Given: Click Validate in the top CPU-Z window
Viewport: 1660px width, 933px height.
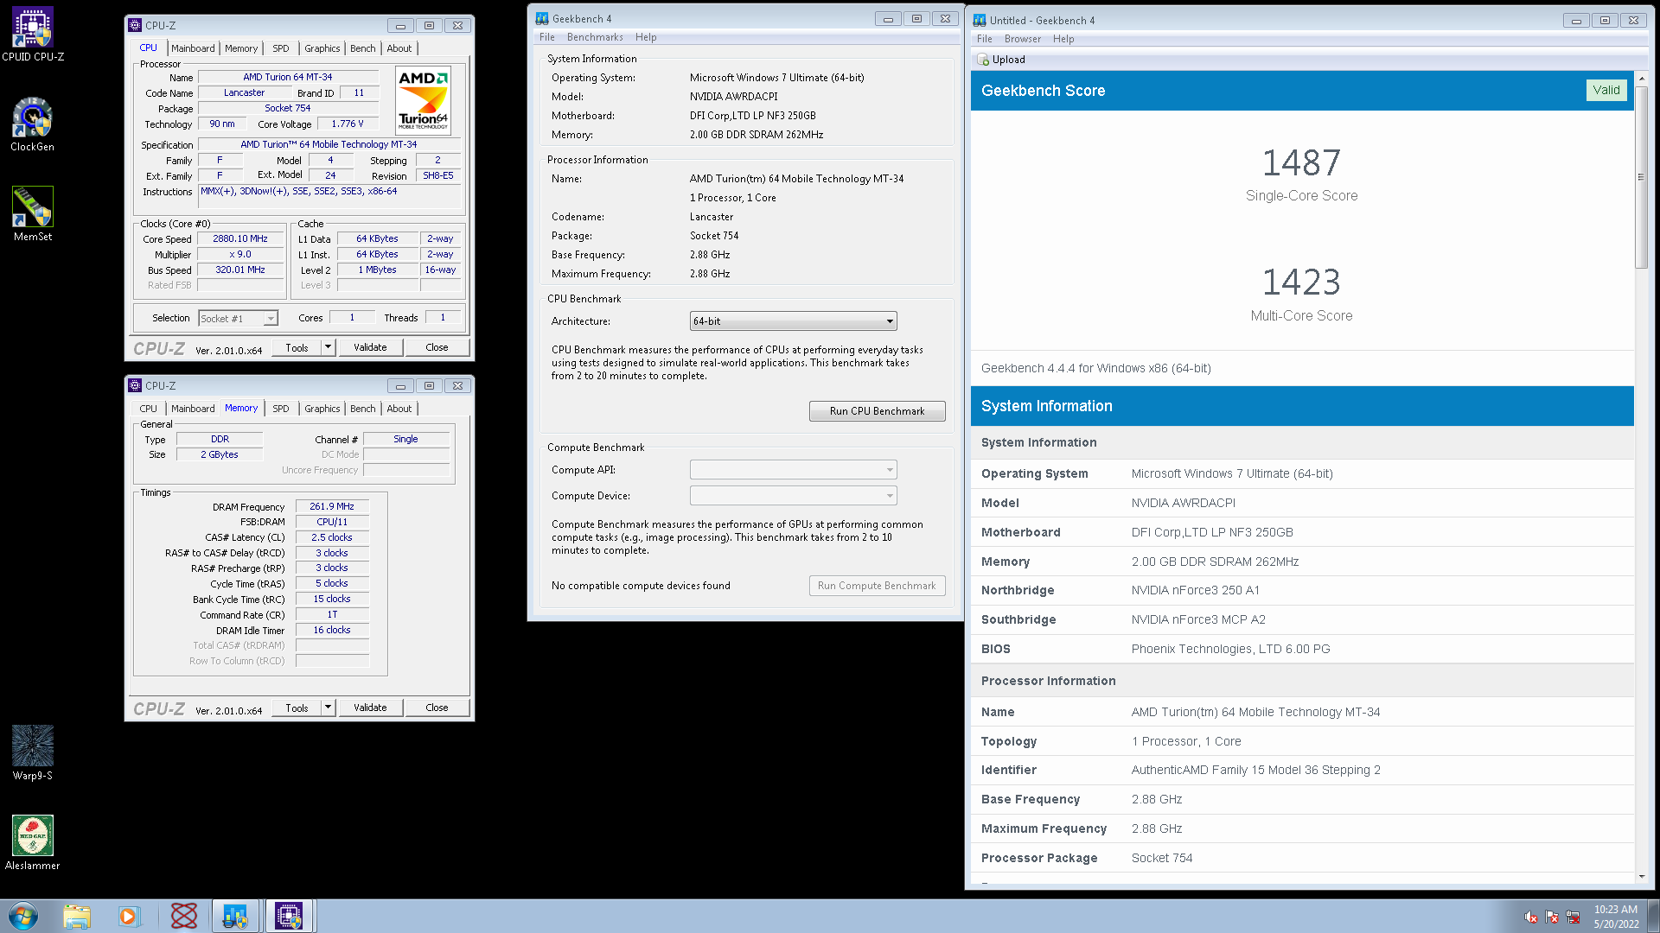Looking at the screenshot, I should [x=370, y=347].
